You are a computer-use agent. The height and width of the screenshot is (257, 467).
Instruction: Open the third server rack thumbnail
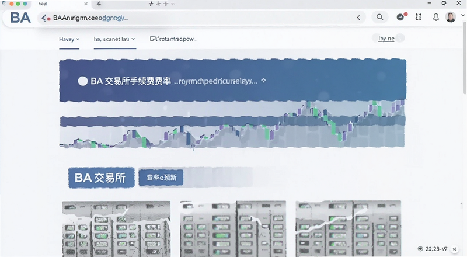[x=348, y=229]
